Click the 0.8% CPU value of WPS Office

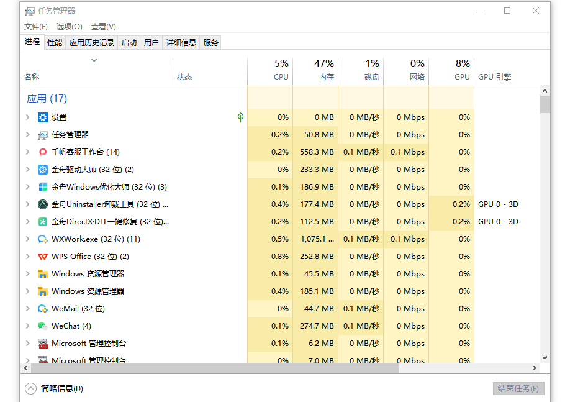click(x=280, y=257)
